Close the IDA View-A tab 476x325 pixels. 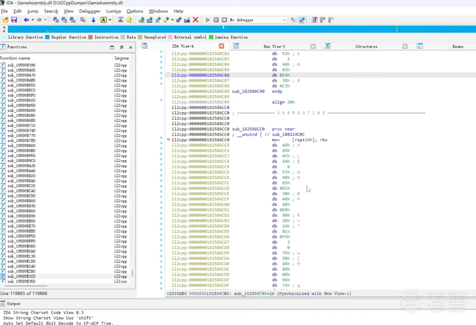[x=221, y=46]
